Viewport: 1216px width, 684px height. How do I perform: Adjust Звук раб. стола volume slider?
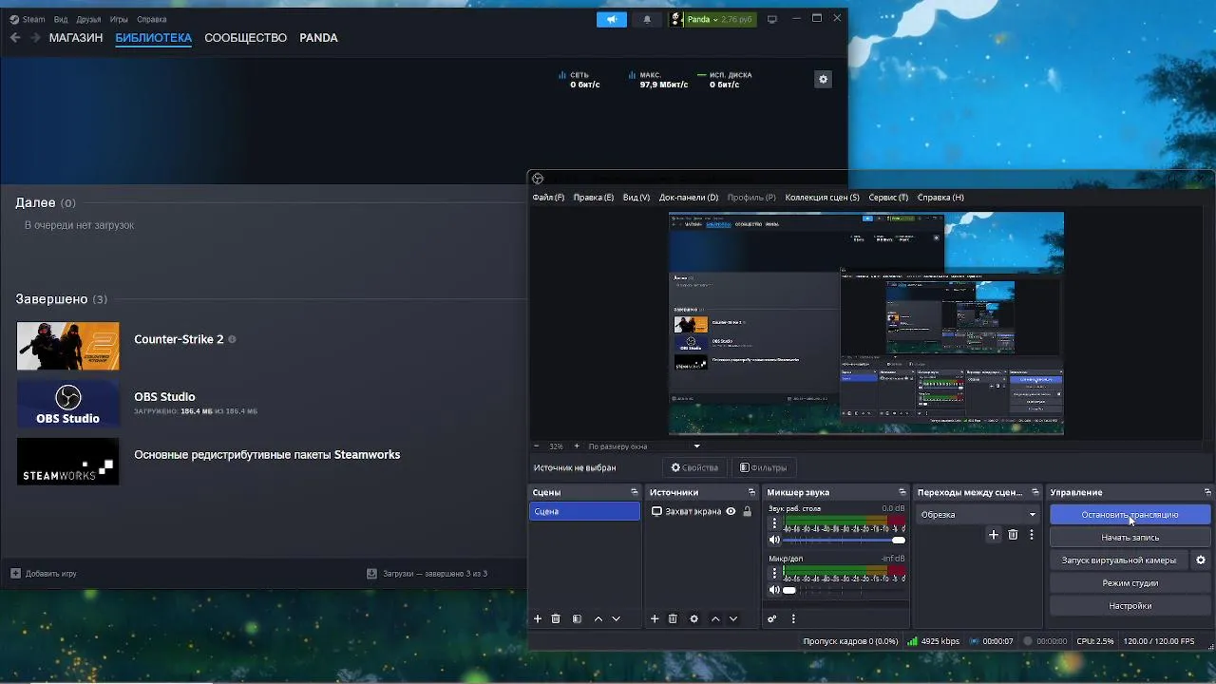coord(844,540)
